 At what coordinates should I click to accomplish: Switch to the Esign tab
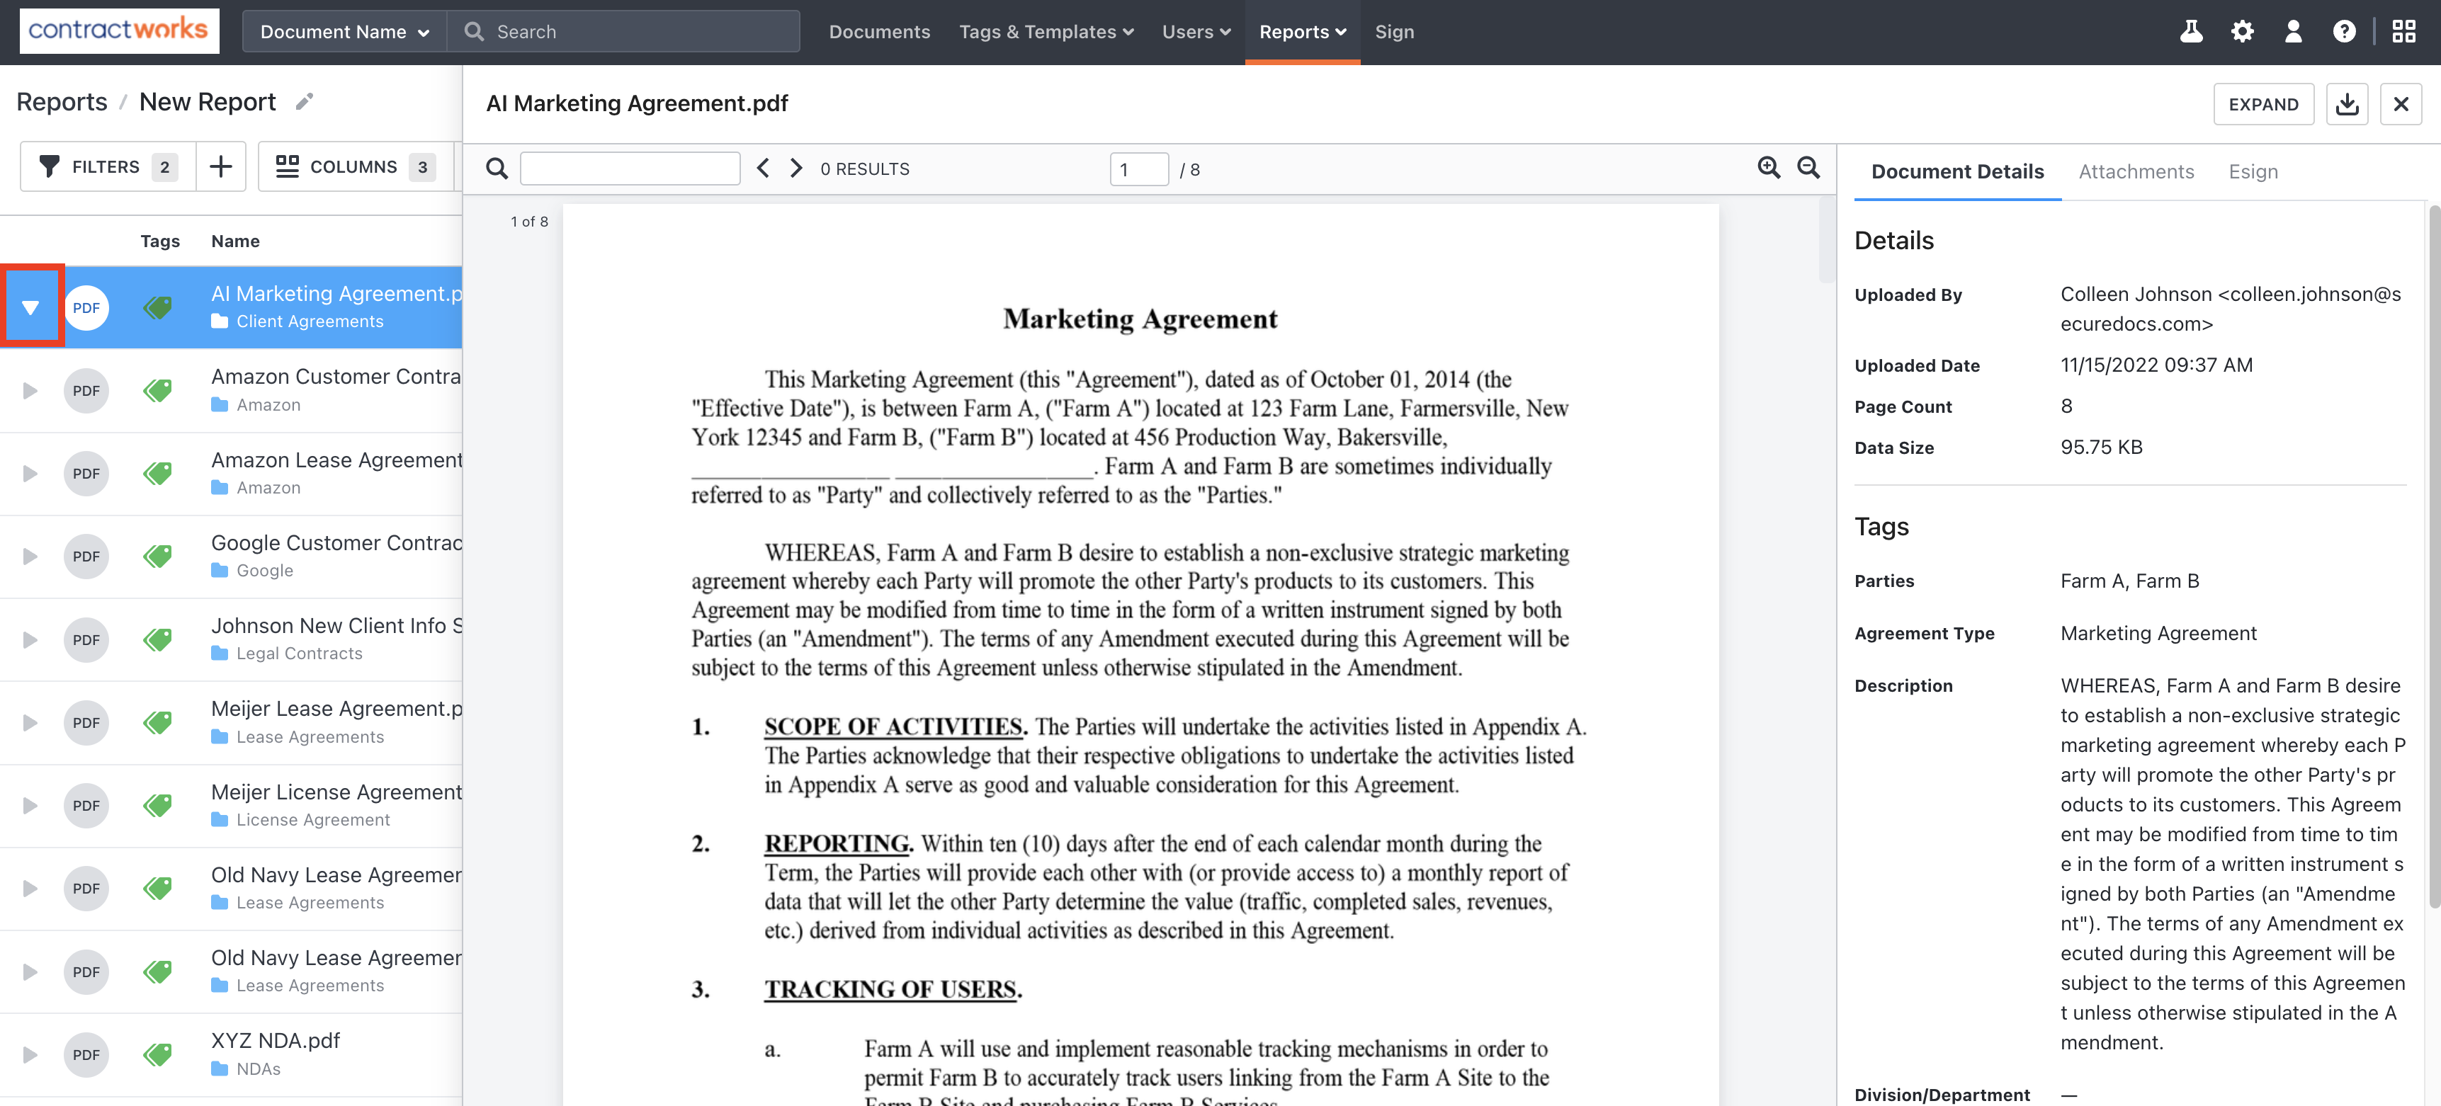2253,171
